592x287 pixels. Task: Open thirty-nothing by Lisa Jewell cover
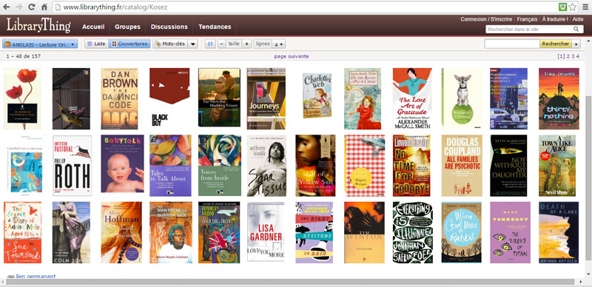[x=559, y=98]
